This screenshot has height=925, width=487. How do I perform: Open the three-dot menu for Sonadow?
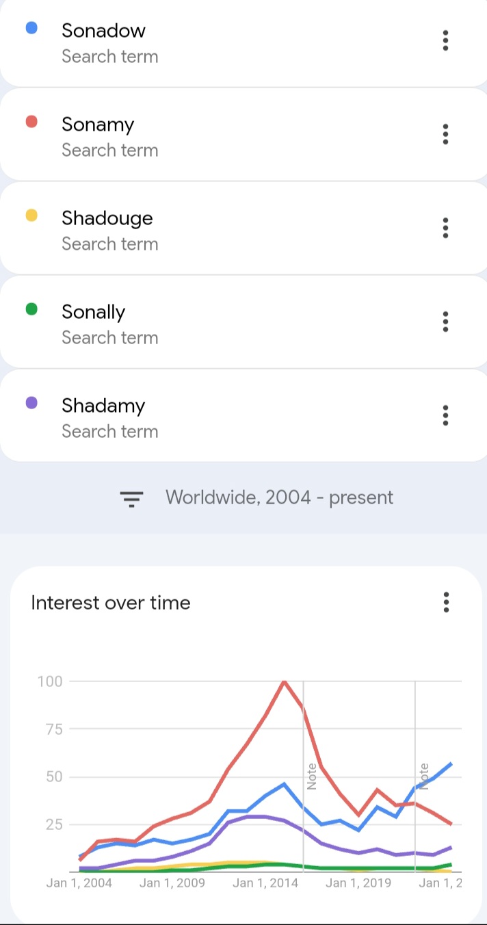tap(445, 41)
